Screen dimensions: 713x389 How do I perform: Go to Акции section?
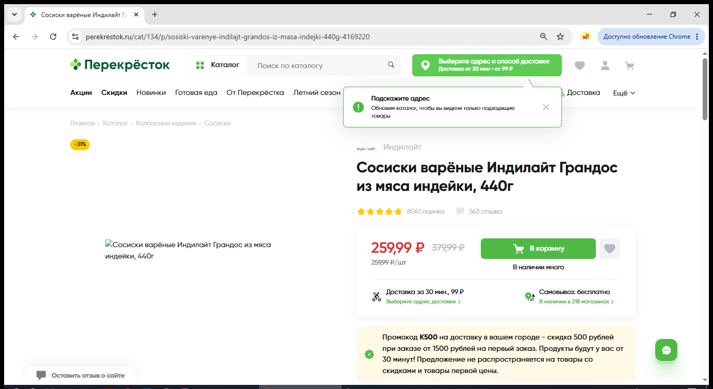point(81,93)
